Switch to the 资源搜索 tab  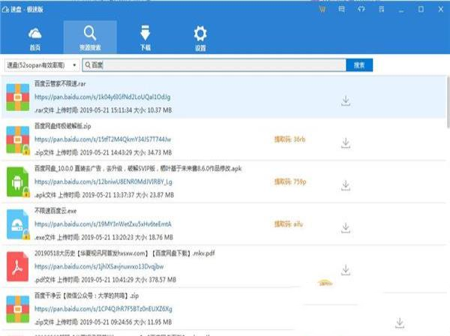tap(89, 37)
